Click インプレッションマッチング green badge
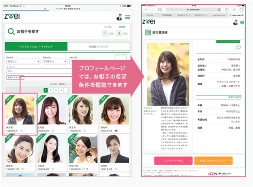Viewport: 253px width, 187px height. click(228, 42)
